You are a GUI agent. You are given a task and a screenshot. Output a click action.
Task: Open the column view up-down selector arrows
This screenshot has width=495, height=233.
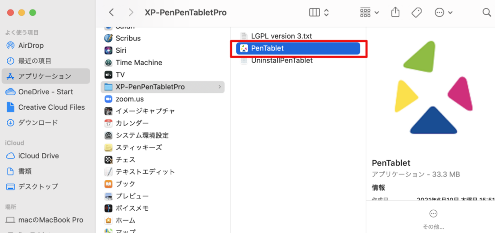[x=327, y=13]
